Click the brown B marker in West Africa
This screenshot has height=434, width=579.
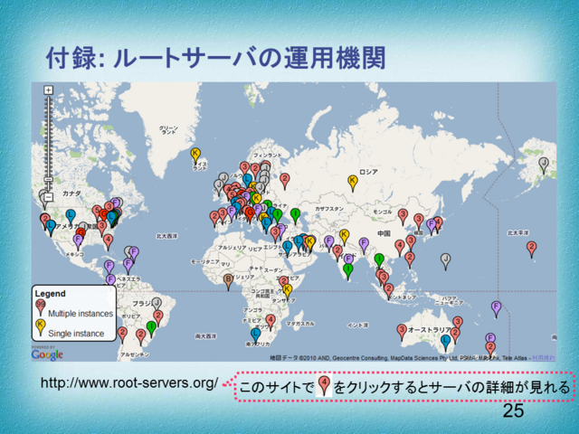click(228, 279)
